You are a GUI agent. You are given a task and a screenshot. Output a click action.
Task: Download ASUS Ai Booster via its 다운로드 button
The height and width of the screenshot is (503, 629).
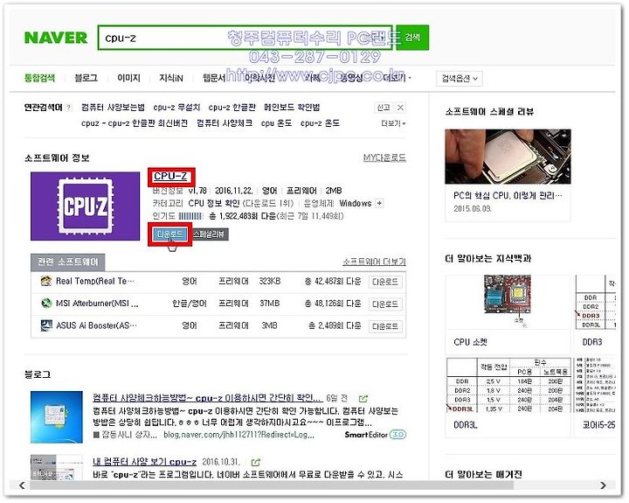(x=385, y=326)
